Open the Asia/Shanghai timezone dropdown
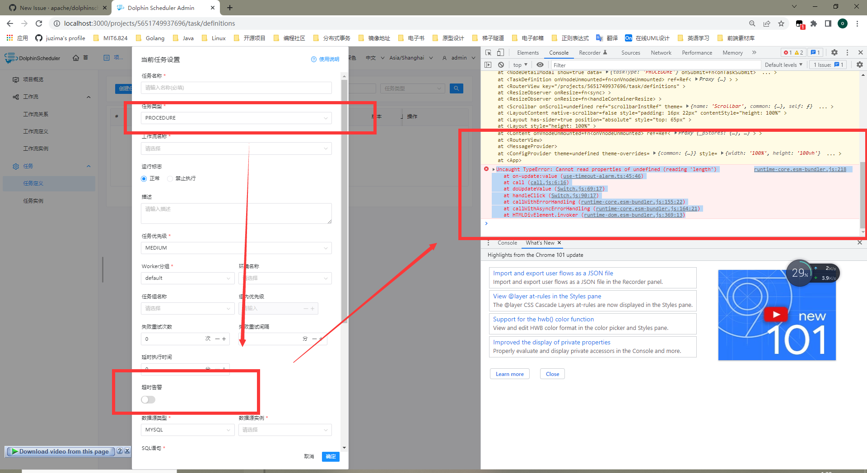 click(411, 58)
